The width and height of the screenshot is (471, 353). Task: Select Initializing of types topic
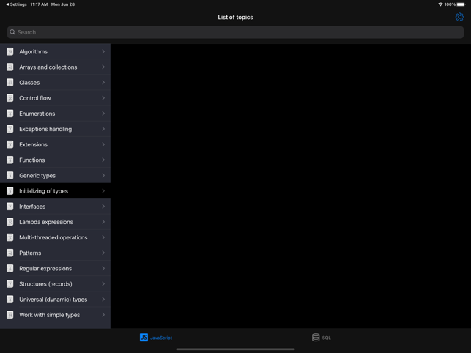[44, 191]
